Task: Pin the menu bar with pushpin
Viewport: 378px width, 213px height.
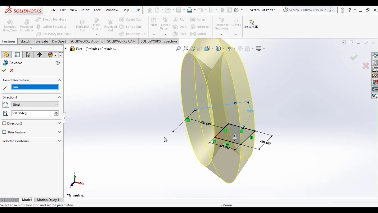Action: click(x=138, y=10)
